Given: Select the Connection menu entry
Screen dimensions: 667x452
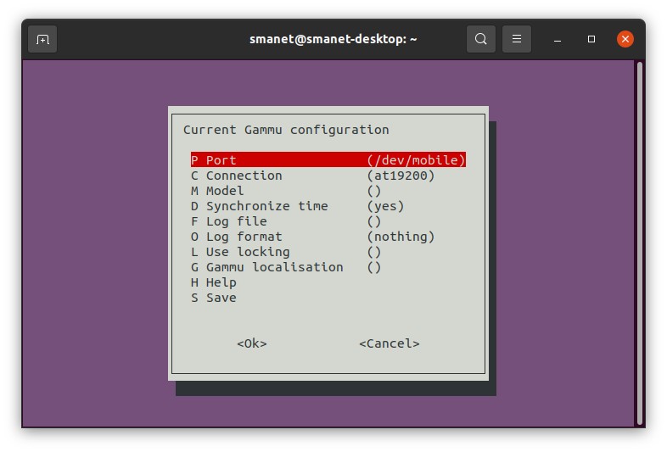Looking at the screenshot, I should coord(328,176).
